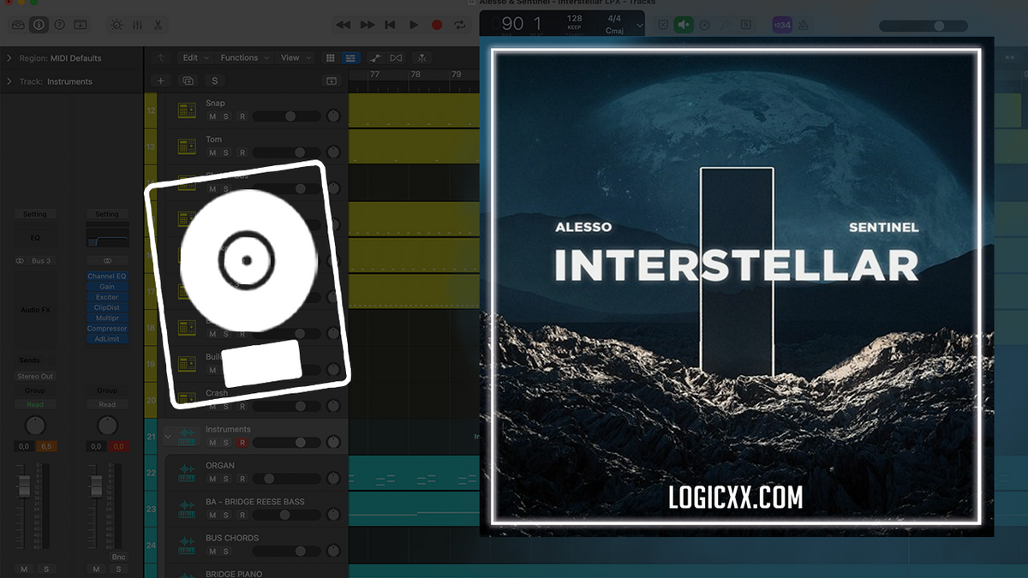The width and height of the screenshot is (1028, 578).
Task: Open the Stereo Out output menu
Action: pyautogui.click(x=35, y=376)
